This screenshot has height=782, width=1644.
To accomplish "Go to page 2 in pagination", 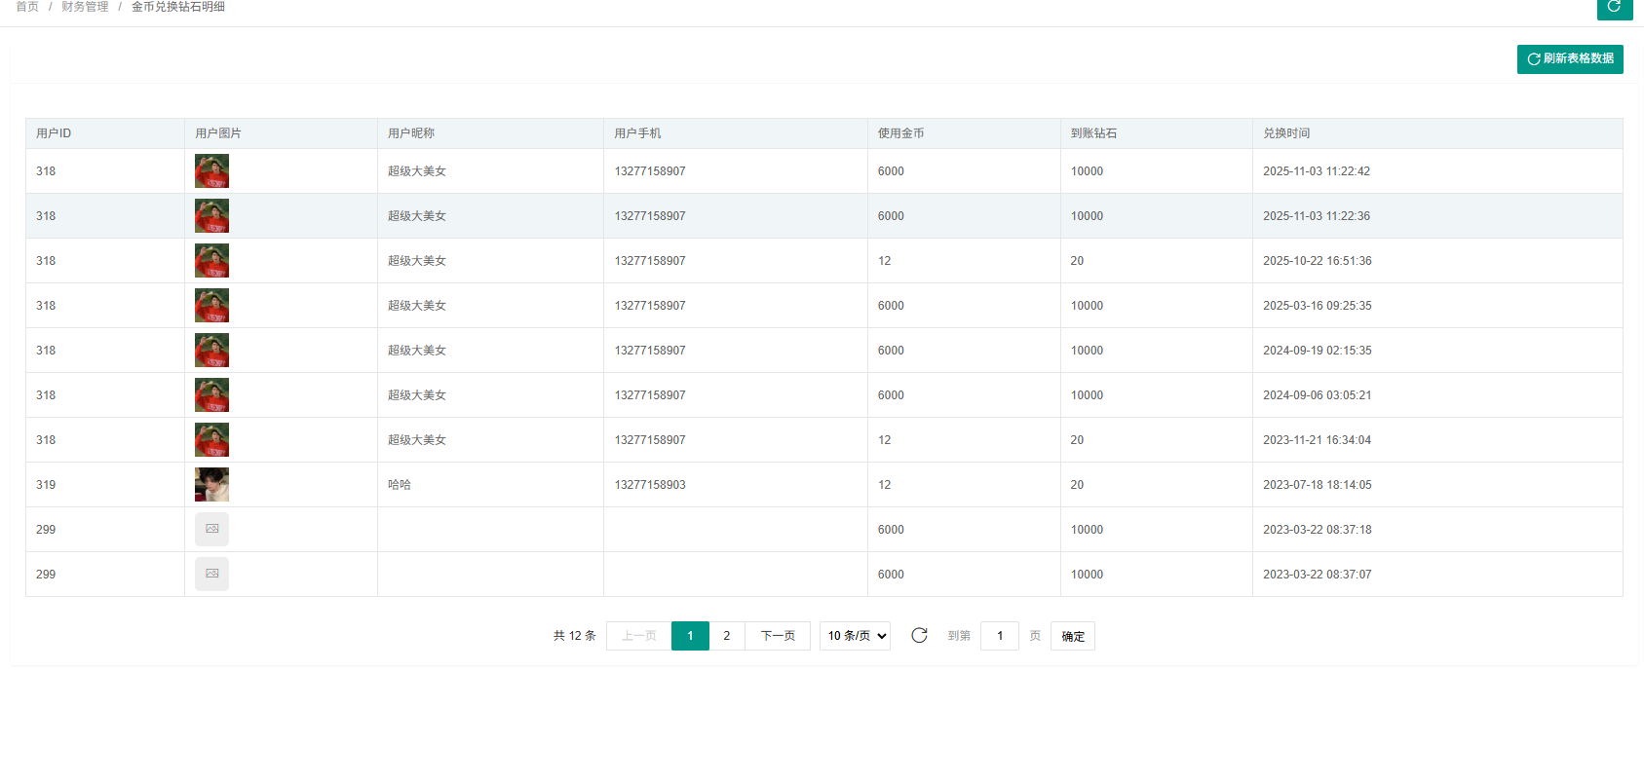I will 726,636.
